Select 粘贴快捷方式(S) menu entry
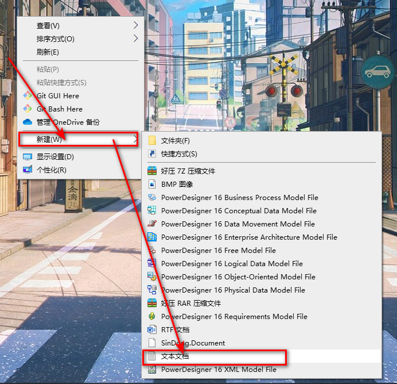Image resolution: width=397 pixels, height=384 pixels. [x=80, y=82]
